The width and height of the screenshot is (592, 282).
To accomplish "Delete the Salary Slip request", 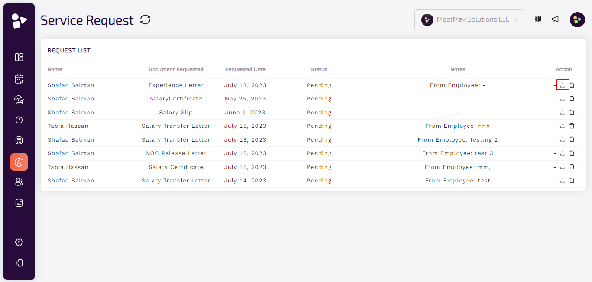I will tap(572, 113).
